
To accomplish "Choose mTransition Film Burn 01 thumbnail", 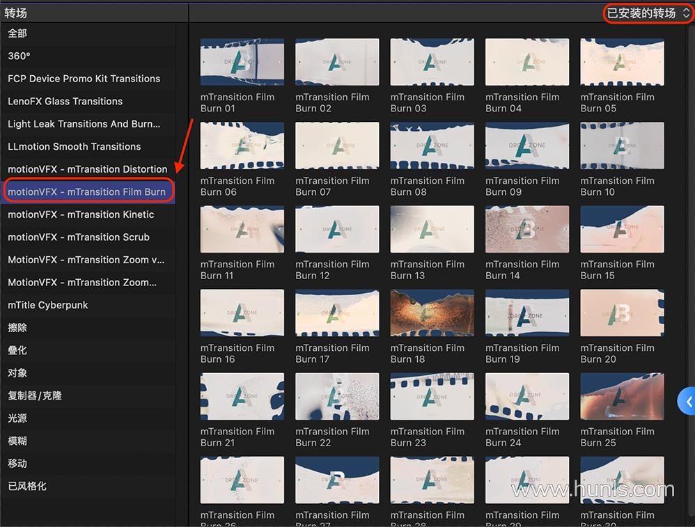I will point(242,62).
